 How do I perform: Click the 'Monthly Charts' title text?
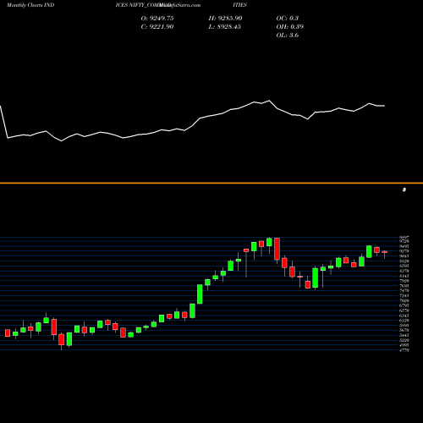tap(25, 5)
